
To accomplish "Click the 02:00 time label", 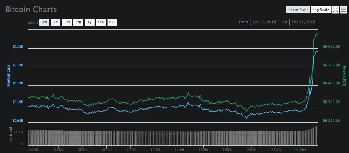I will [x=35, y=150].
